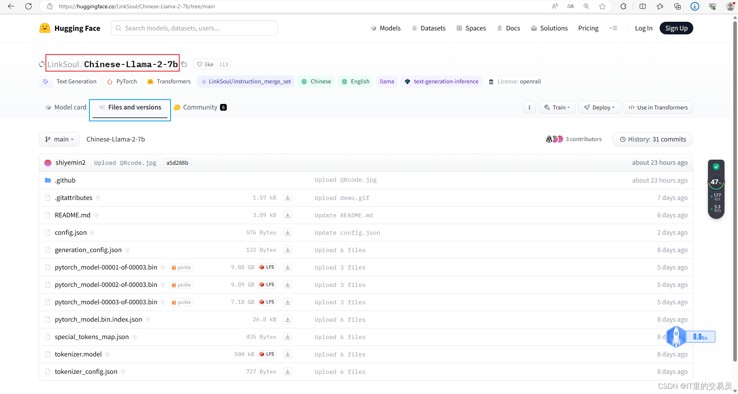Open browser zoom magnifier icon
Screen dimensions: 738x394
586,6
